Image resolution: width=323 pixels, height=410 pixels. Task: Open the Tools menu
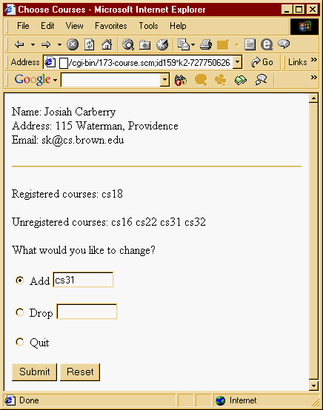[148, 26]
